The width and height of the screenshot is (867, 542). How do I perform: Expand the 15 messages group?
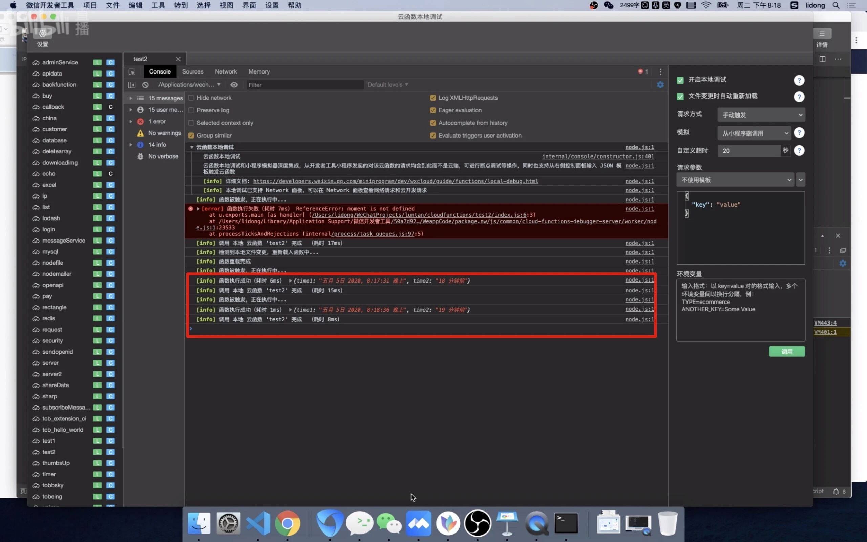pyautogui.click(x=131, y=98)
